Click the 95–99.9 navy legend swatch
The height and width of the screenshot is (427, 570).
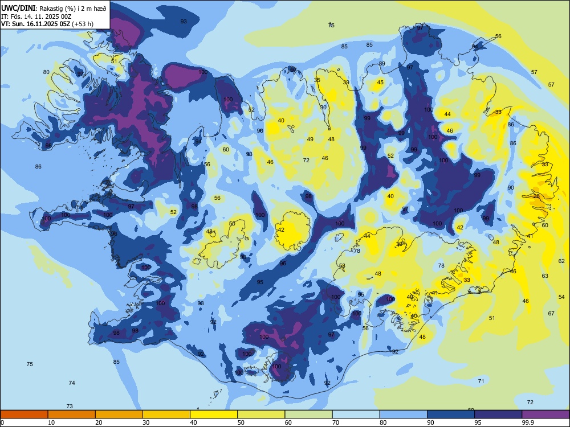(x=498, y=414)
